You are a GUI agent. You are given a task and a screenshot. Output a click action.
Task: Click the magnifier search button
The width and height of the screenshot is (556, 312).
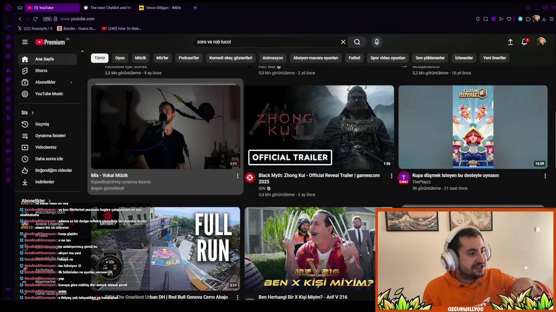coord(357,42)
